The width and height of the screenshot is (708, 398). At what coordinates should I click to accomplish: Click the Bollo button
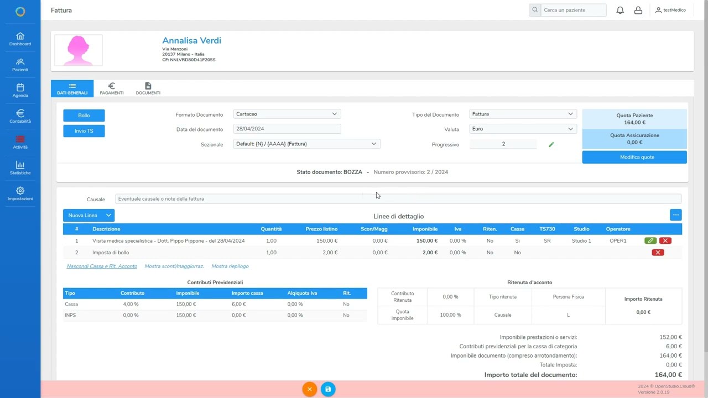pyautogui.click(x=84, y=116)
